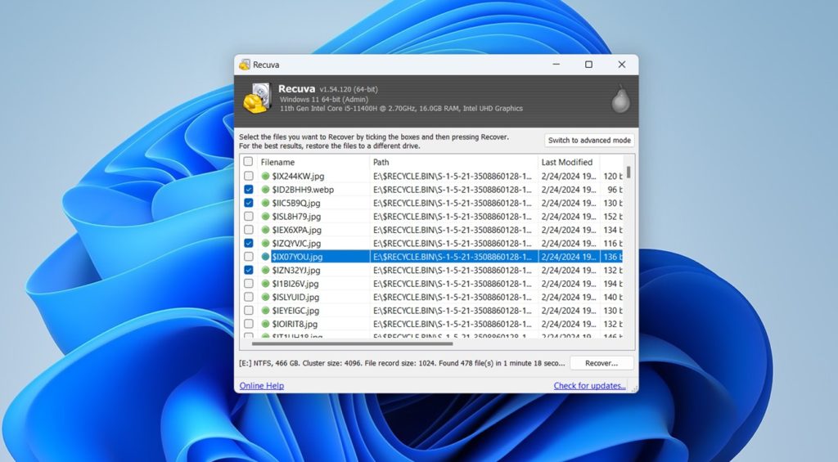Click status indicator of $ISL8H79.jpg
The height and width of the screenshot is (462, 838).
(x=266, y=217)
